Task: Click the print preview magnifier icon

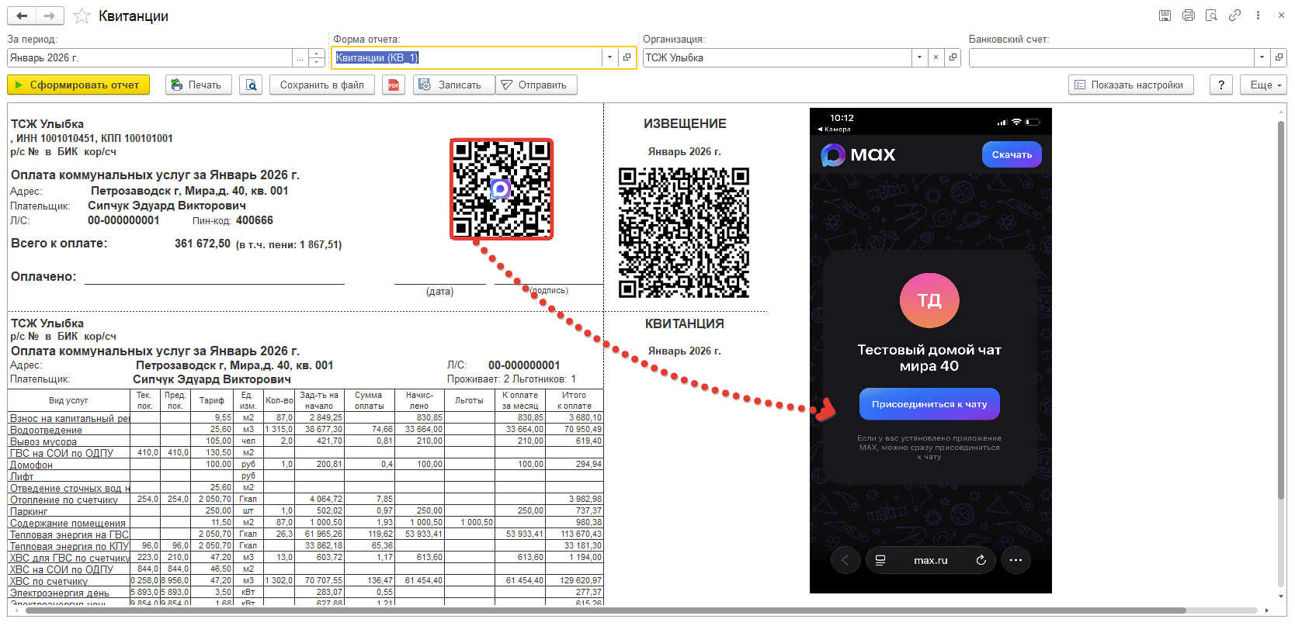Action: (251, 85)
